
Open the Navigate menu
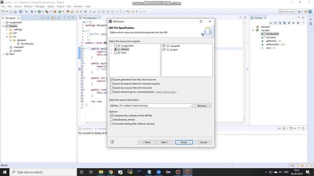coord(40,6)
